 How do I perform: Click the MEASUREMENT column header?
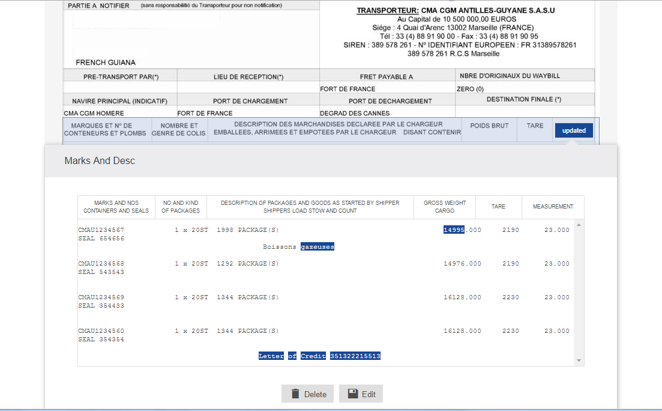click(552, 207)
